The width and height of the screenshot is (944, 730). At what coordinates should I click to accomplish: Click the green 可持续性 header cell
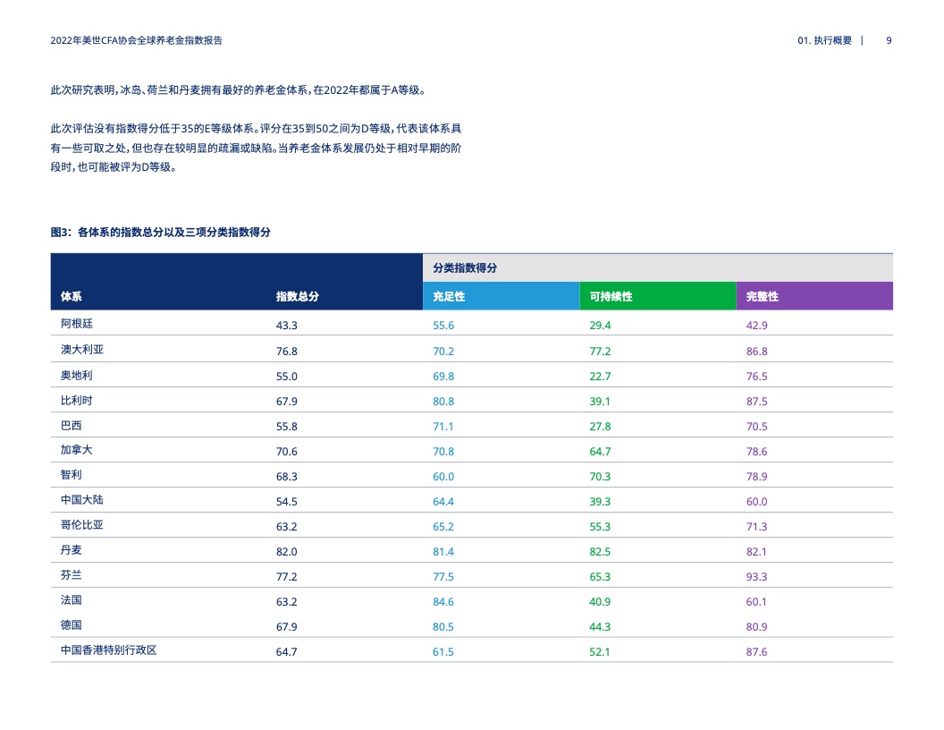point(657,296)
